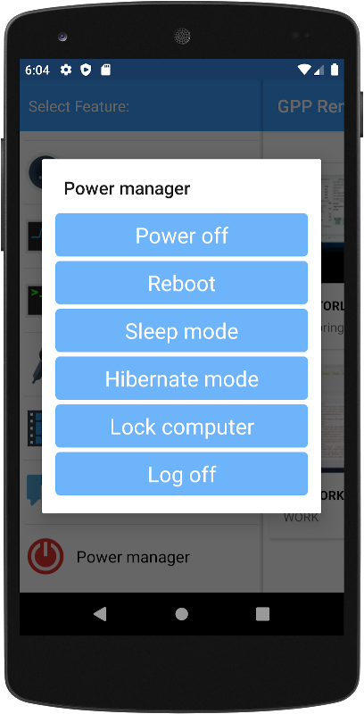Click the GPP Remote title header

[x=310, y=106]
